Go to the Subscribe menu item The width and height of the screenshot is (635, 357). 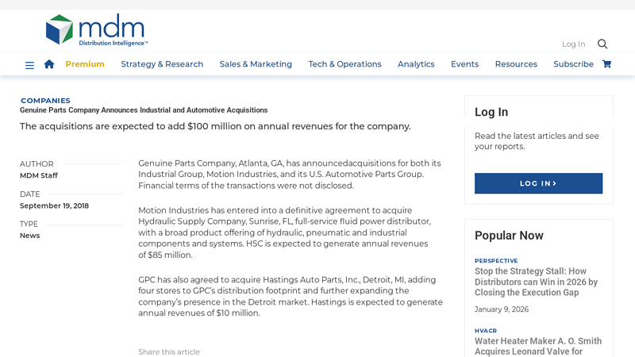[573, 64]
